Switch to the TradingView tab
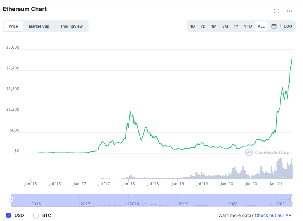 click(71, 26)
